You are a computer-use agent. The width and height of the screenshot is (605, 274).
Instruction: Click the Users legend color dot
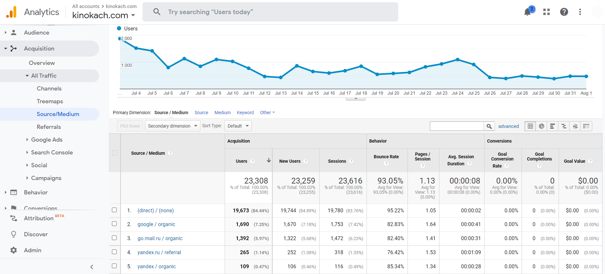point(119,28)
